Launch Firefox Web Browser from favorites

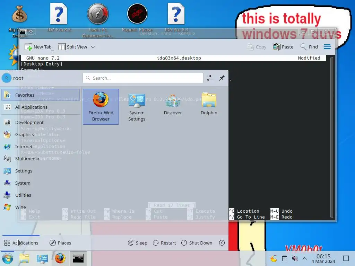(101, 107)
